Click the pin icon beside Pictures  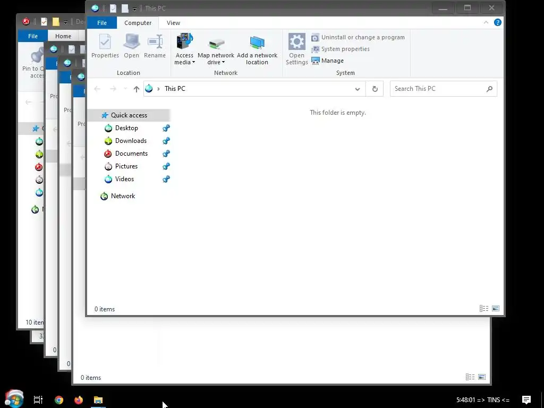[x=166, y=166]
